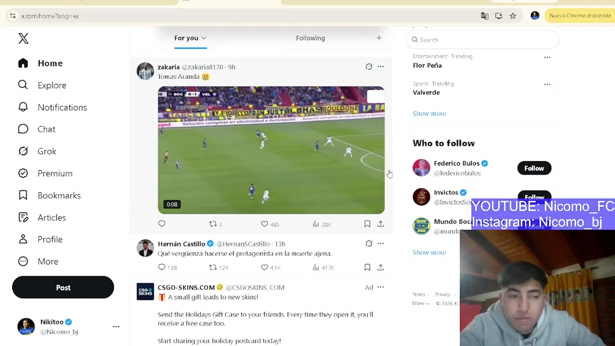Repost Hernán Castillo's post with 124 reposts
The height and width of the screenshot is (346, 615).
coord(219,267)
